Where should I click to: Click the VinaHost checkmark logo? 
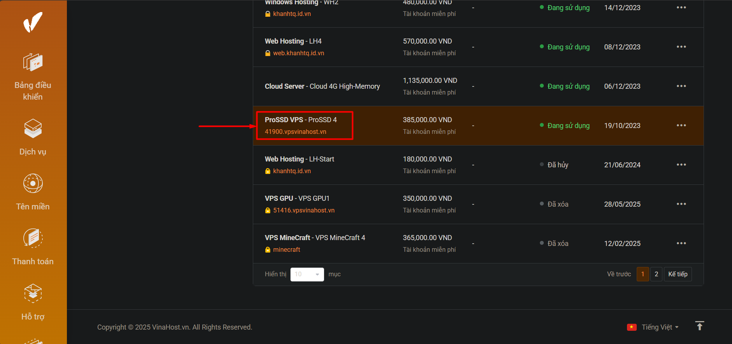[x=33, y=22]
